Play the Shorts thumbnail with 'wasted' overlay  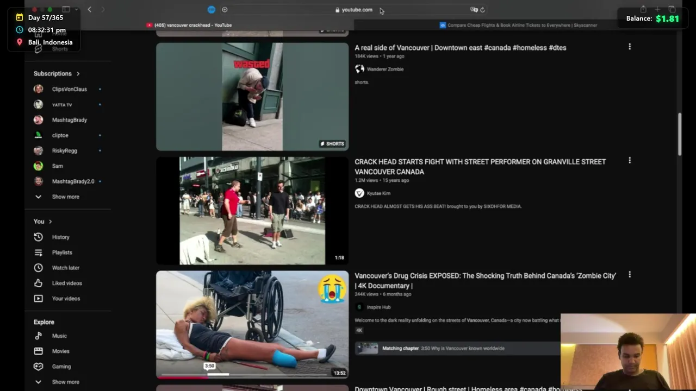pos(252,97)
